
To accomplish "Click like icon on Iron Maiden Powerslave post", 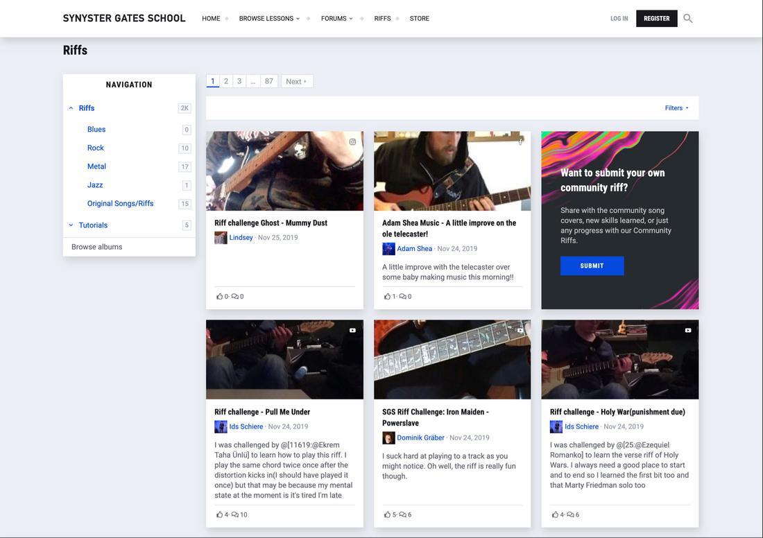I will pos(387,515).
